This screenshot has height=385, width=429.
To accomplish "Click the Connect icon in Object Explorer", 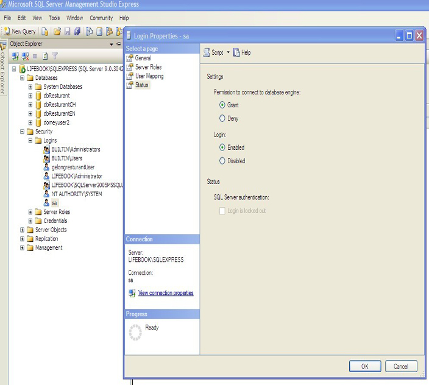I will pos(16,55).
